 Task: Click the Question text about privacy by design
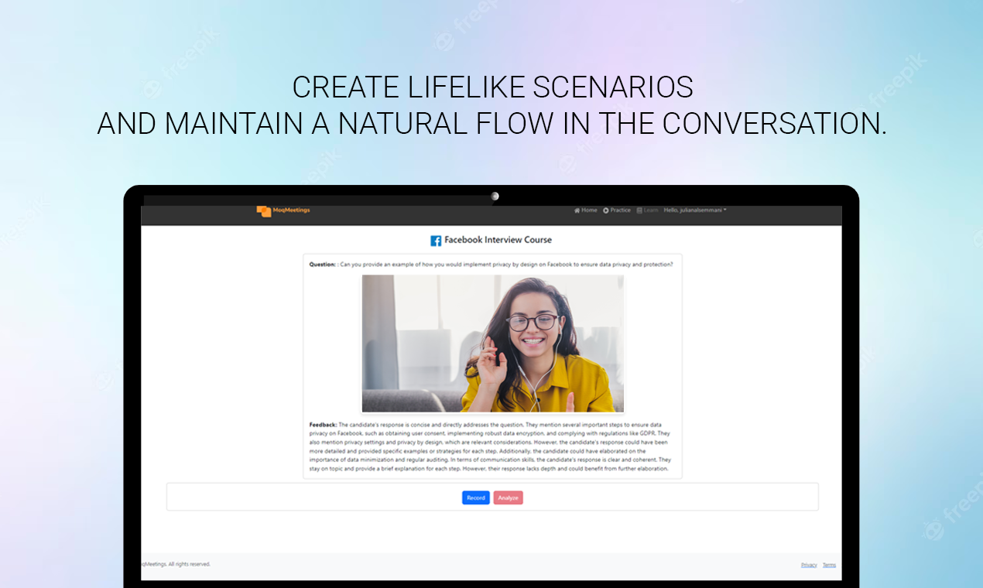pyautogui.click(x=491, y=265)
